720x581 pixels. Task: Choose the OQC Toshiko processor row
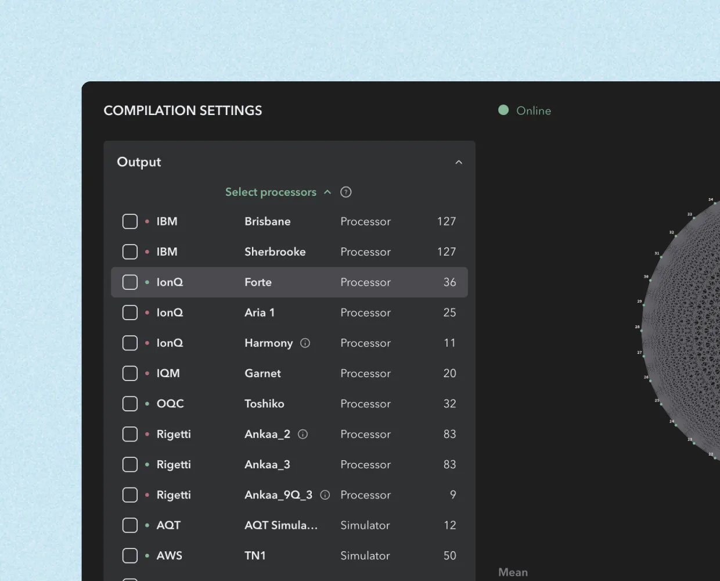289,404
